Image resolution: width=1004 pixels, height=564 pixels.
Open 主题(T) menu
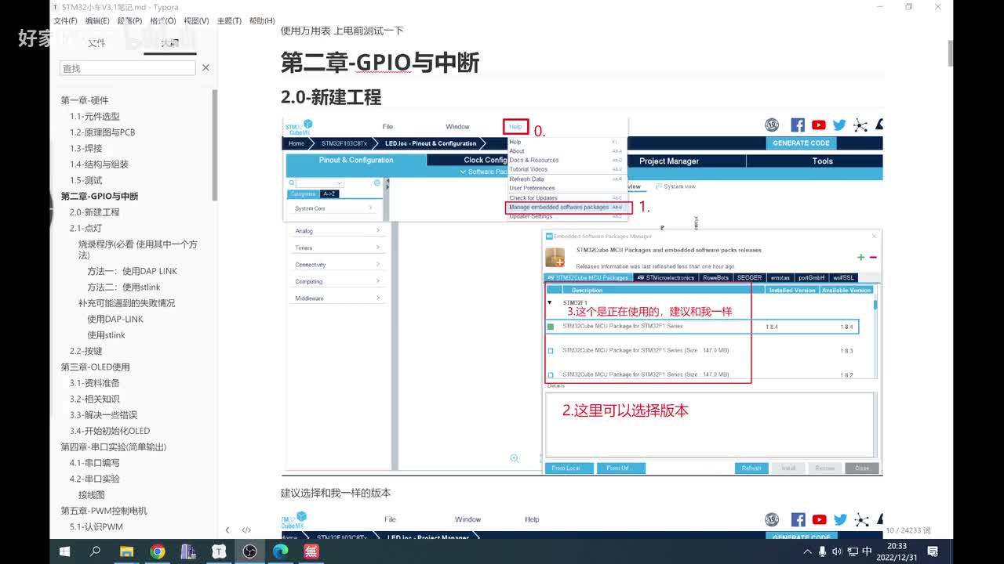point(229,21)
